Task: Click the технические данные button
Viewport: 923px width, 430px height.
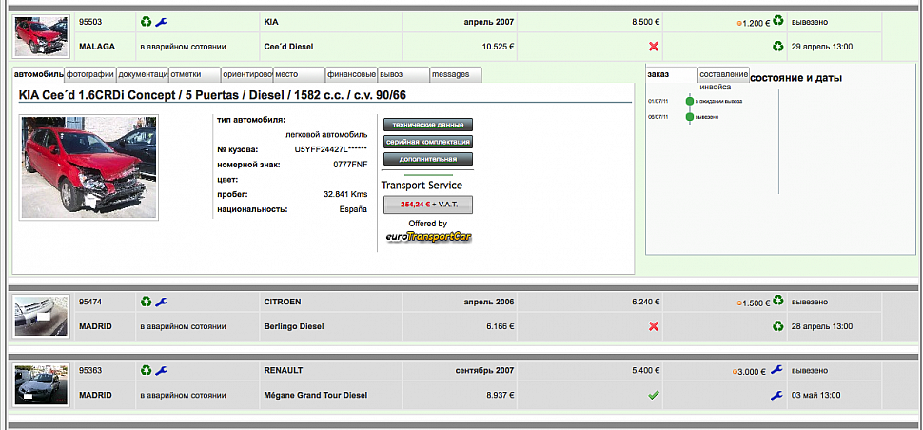Action: coord(428,126)
